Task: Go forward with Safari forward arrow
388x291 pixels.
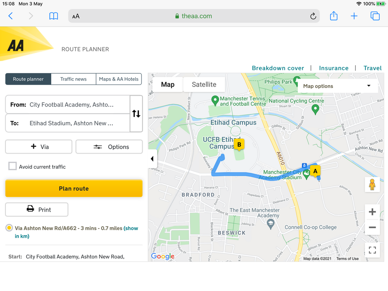Action: pos(31,16)
